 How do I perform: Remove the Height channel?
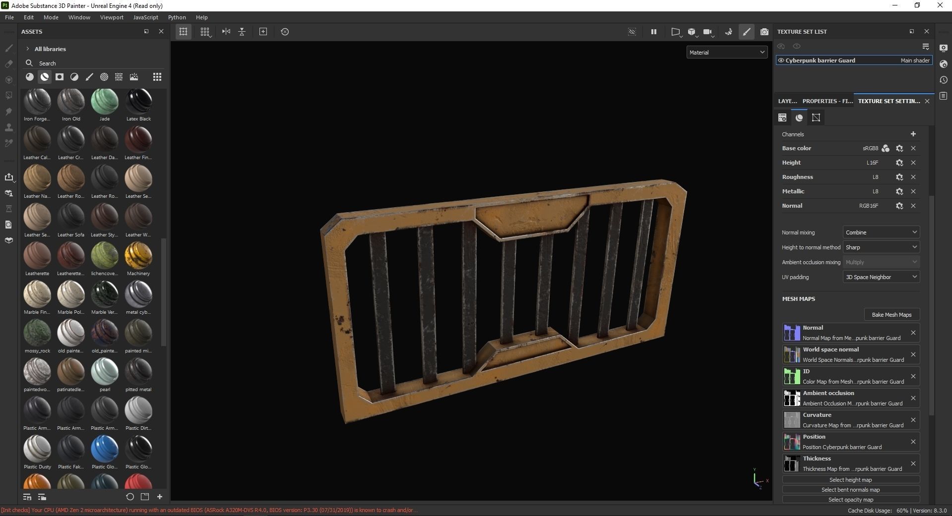click(x=913, y=163)
